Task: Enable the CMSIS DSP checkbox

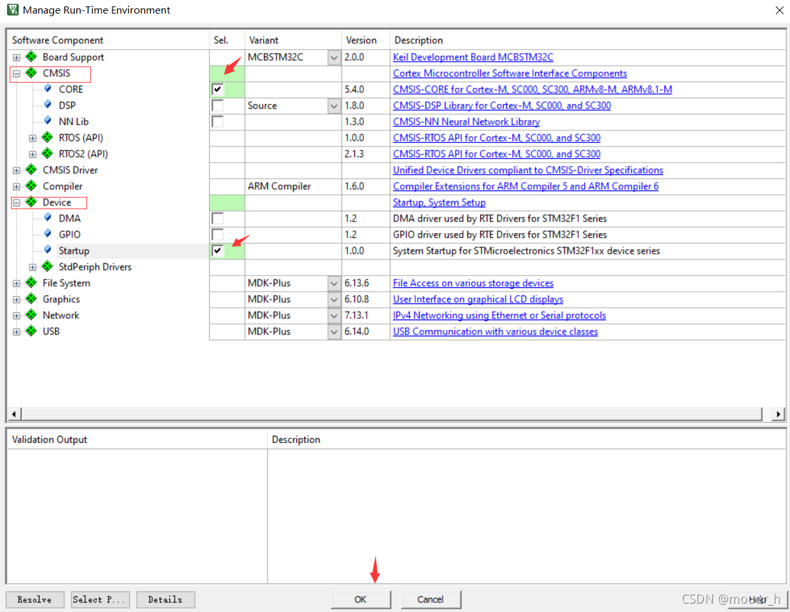Action: tap(218, 105)
